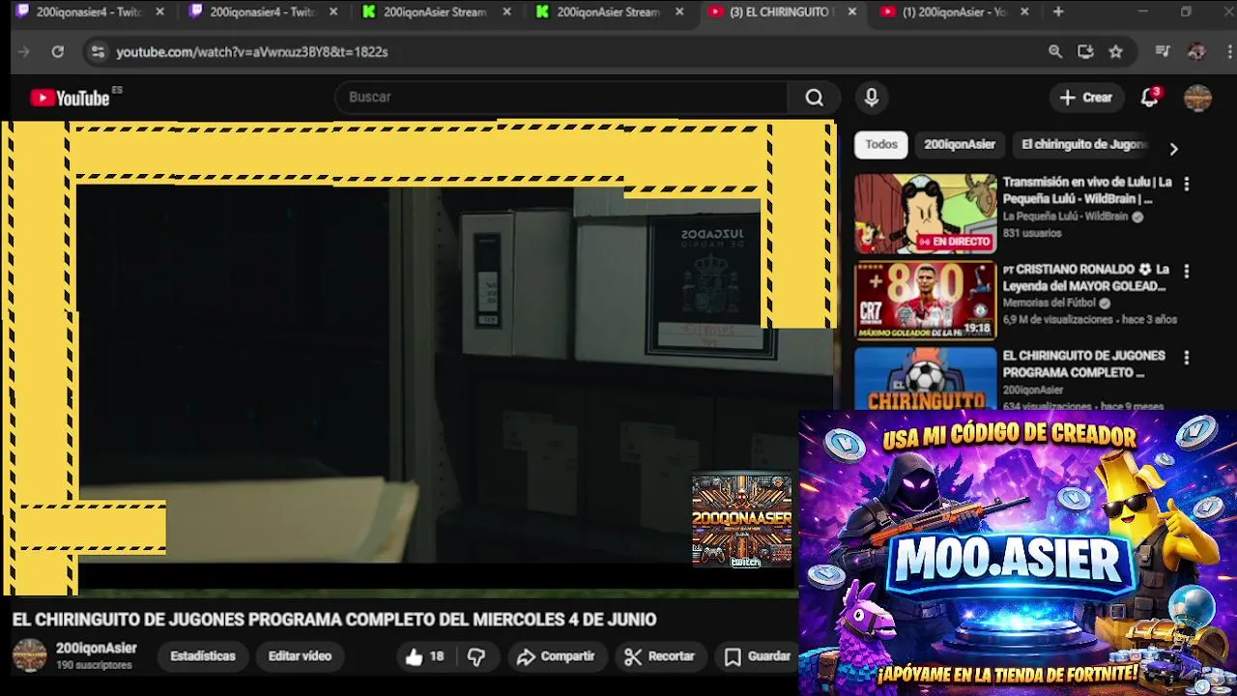Open the 200iqonAsier channel name link

97,649
